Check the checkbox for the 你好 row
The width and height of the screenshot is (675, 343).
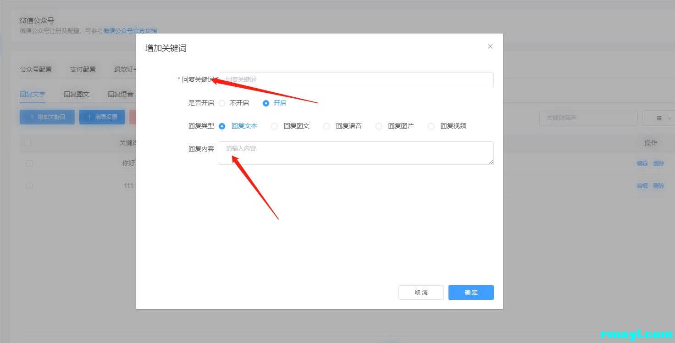point(29,163)
